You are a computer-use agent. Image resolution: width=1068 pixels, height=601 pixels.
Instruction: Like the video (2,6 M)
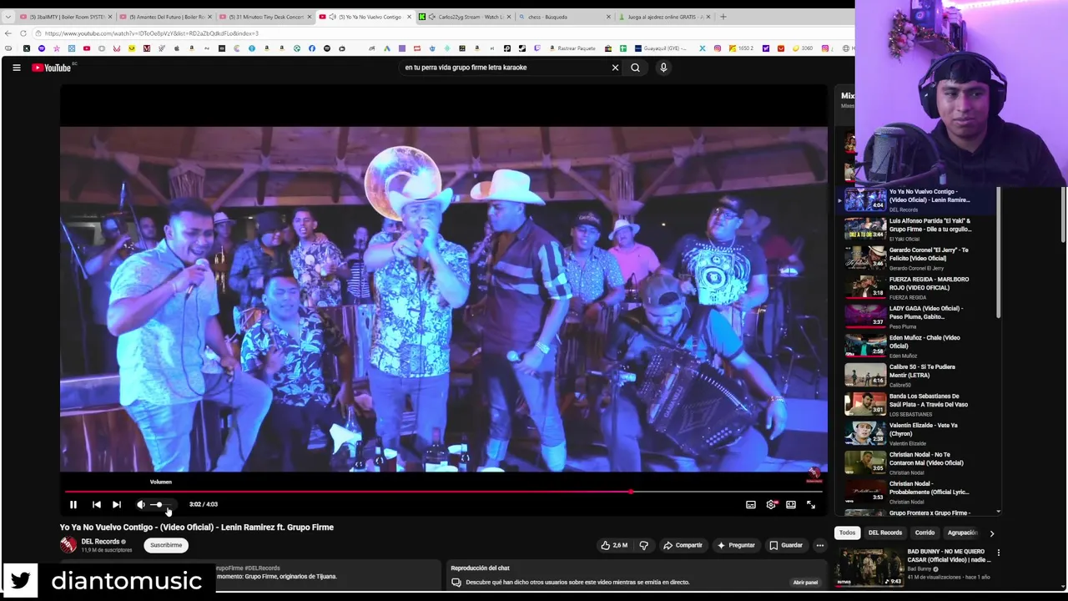click(x=615, y=545)
